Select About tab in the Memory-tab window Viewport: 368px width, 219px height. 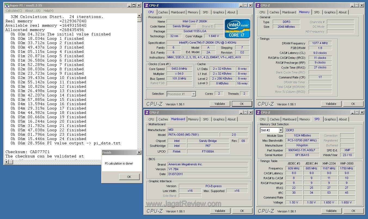tap(343, 12)
